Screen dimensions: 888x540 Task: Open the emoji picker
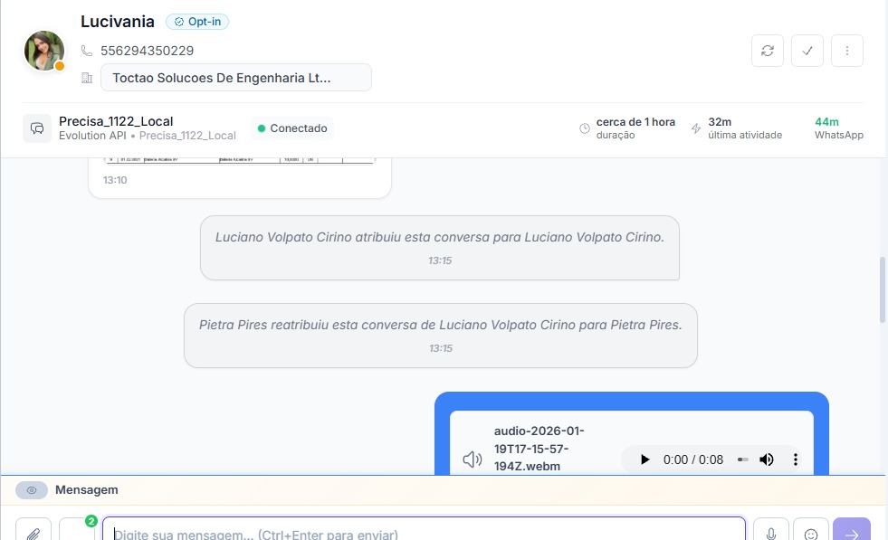811,532
